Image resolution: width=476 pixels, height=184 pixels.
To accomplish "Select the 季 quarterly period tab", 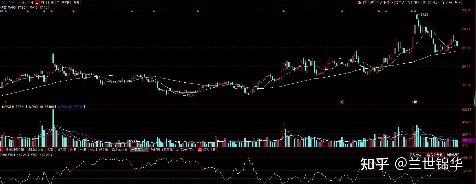I will tap(53, 2).
